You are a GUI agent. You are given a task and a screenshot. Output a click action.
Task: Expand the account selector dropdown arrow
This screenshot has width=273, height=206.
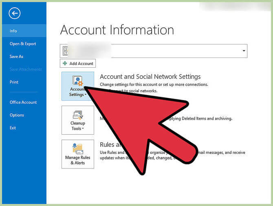[x=244, y=51]
